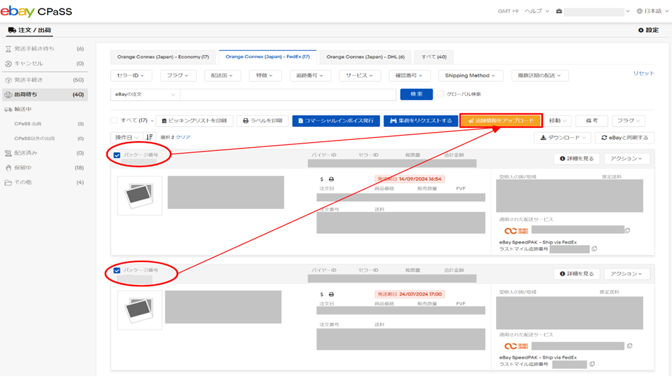Click the Orange Connex logo in the 24/07/2024 package
This screenshot has height=377, width=672.
[516, 346]
